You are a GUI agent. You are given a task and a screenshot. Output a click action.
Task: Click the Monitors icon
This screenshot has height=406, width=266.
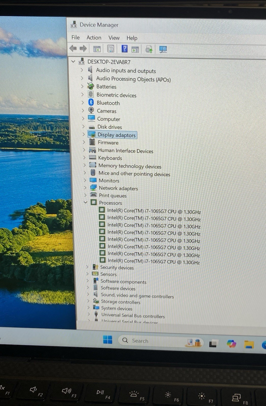tap(93, 180)
